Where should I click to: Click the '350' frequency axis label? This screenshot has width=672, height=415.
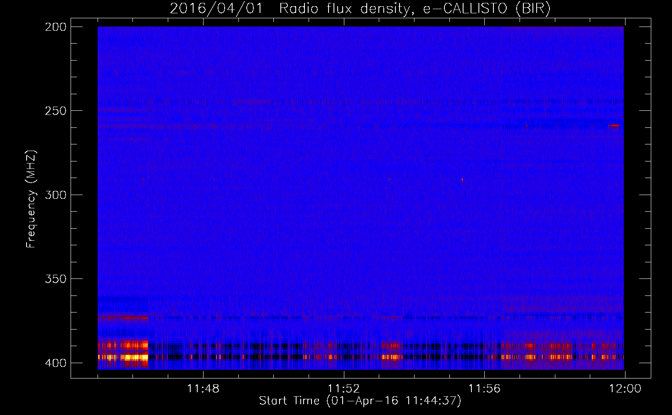click(55, 279)
